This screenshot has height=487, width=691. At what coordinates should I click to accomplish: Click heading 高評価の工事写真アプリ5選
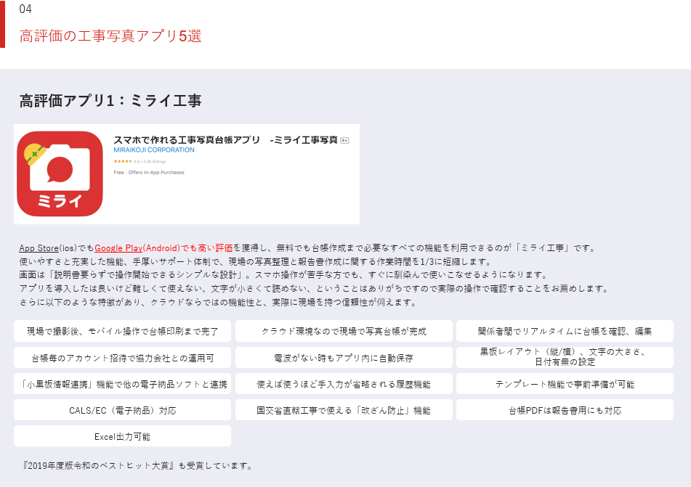[x=110, y=36]
